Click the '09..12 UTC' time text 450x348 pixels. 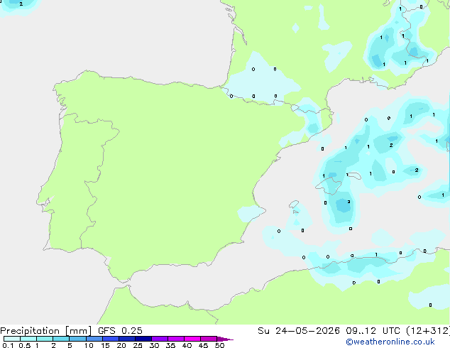(x=373, y=331)
